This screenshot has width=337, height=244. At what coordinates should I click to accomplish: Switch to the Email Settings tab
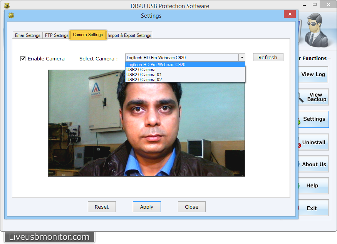27,35
